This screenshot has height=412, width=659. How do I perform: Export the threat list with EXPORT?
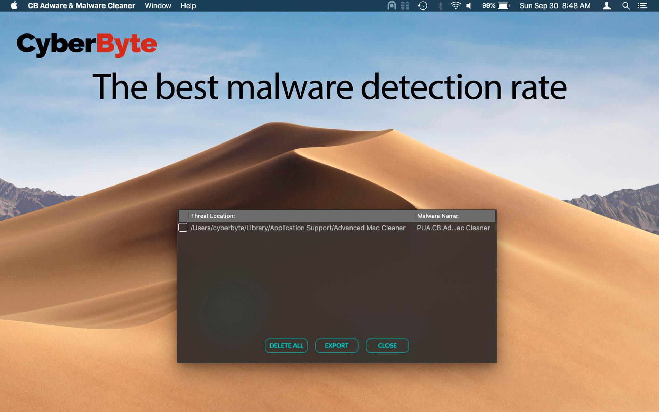(x=337, y=345)
